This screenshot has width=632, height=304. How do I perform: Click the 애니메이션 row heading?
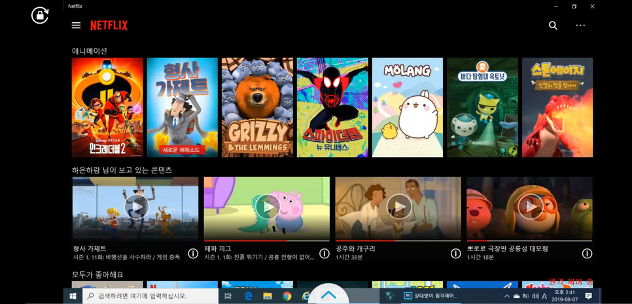pos(90,51)
